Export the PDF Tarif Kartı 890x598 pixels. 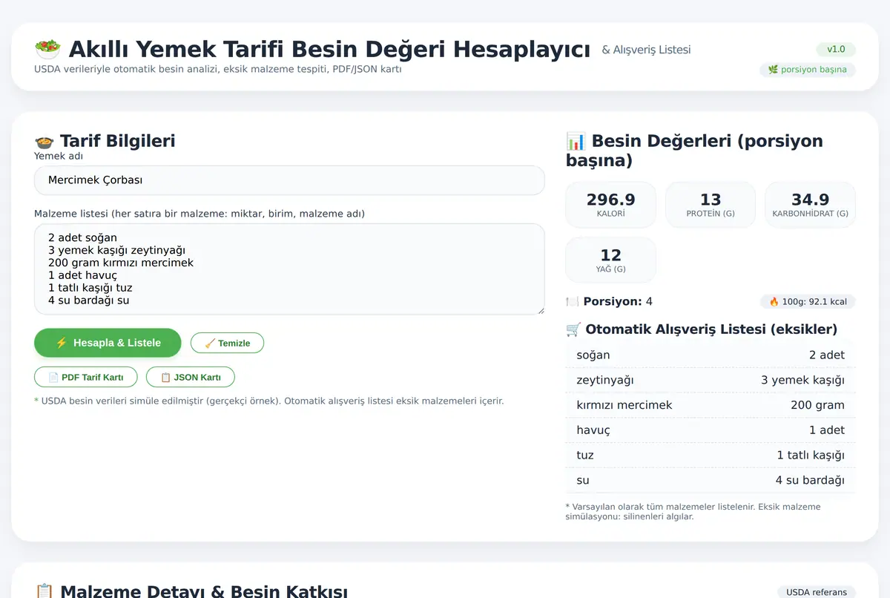pyautogui.click(x=85, y=377)
